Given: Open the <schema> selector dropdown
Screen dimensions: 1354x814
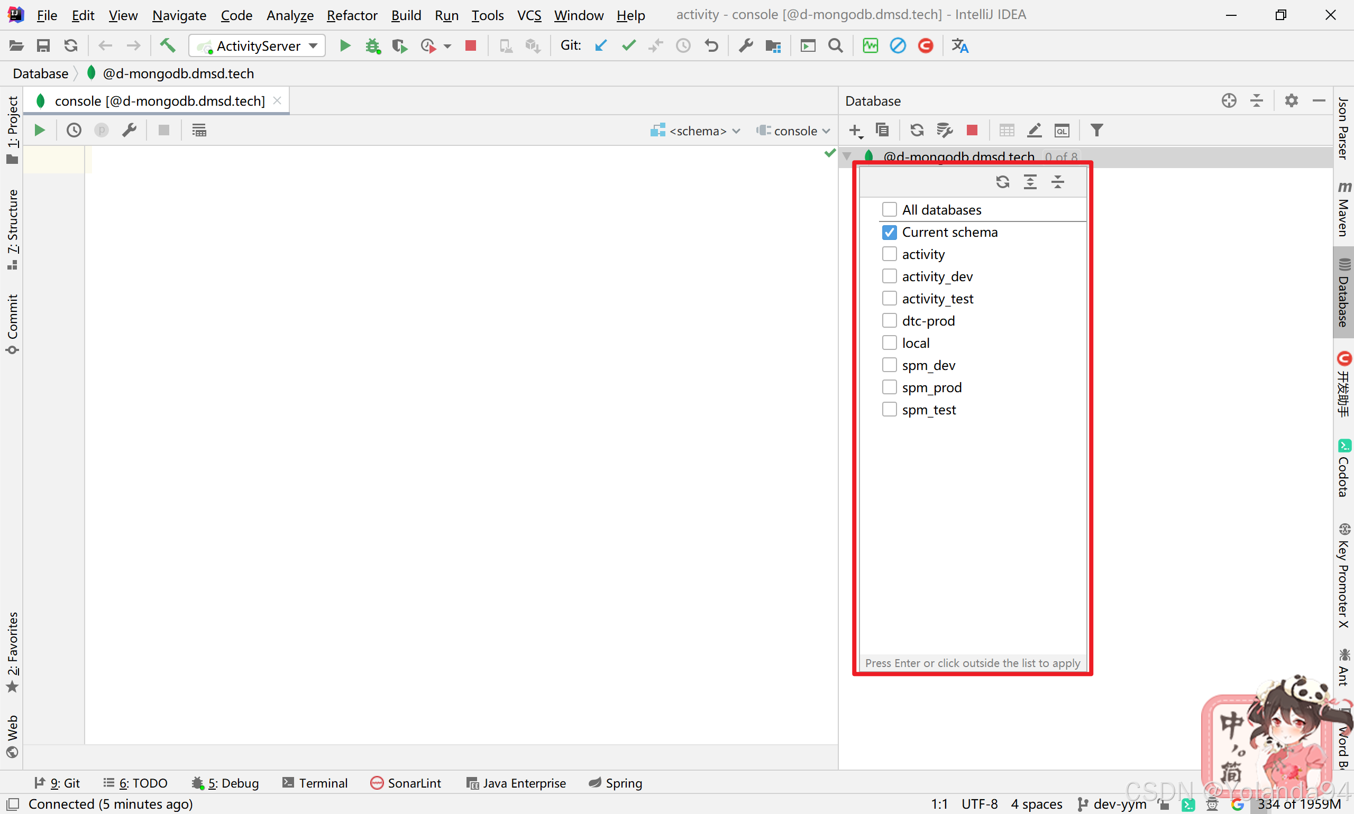Looking at the screenshot, I should [x=696, y=131].
